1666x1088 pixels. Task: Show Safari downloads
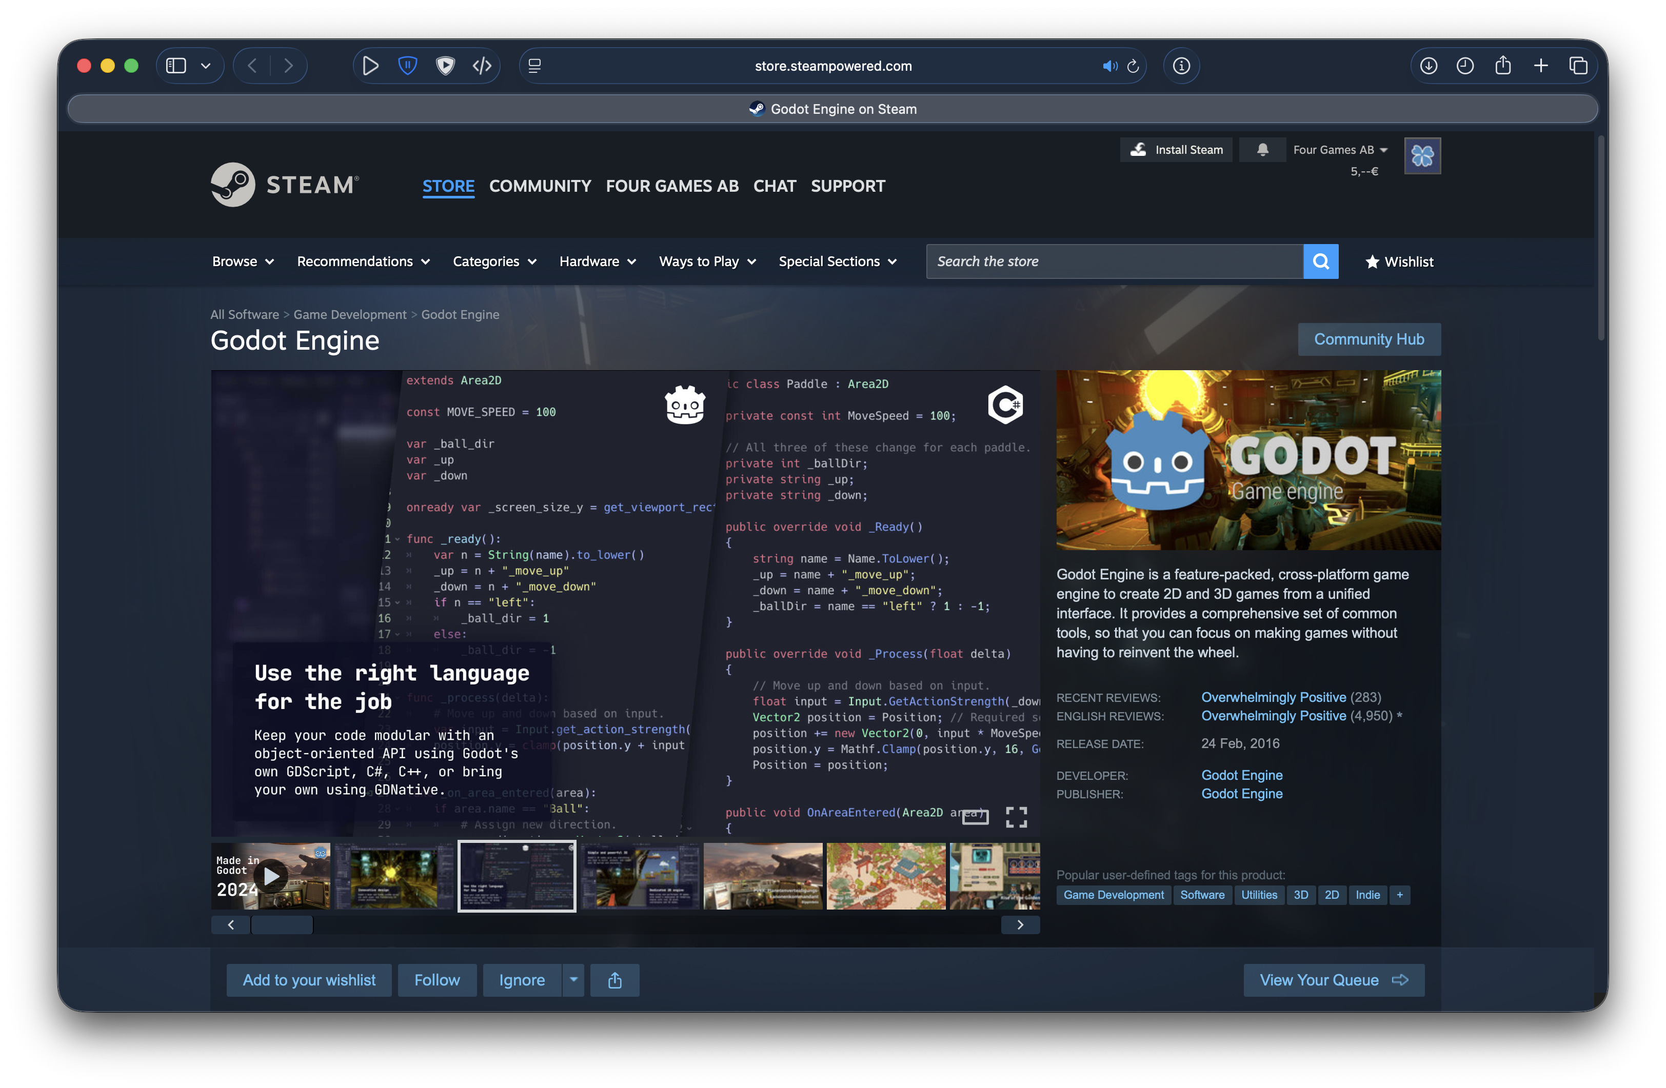coord(1429,66)
